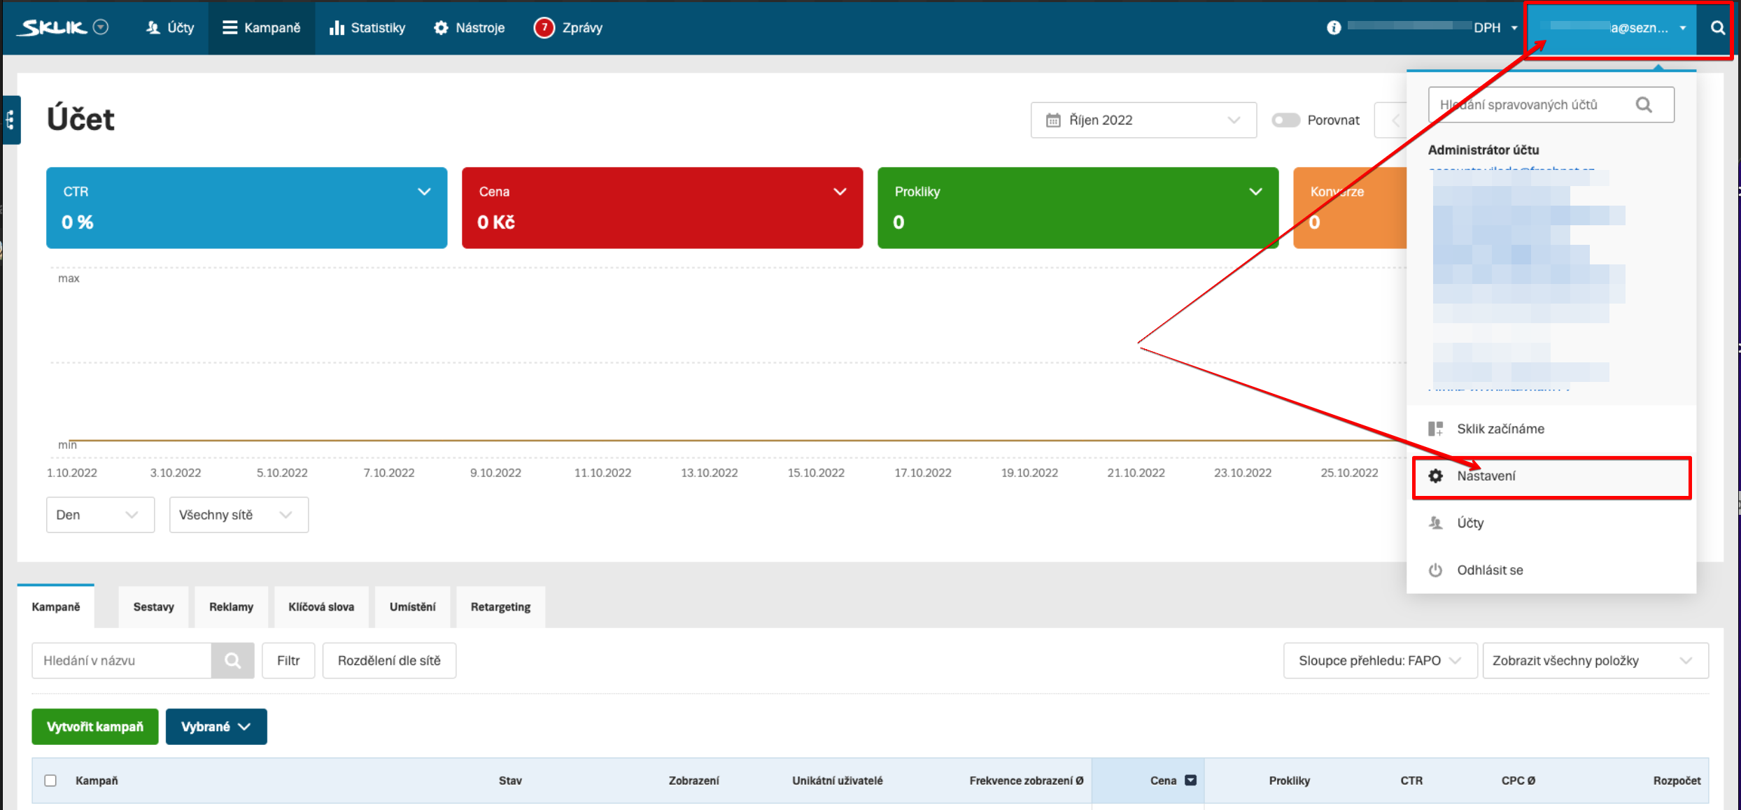Click the magnifier icon in top bar
Screen dimensions: 1741x810
1717,28
